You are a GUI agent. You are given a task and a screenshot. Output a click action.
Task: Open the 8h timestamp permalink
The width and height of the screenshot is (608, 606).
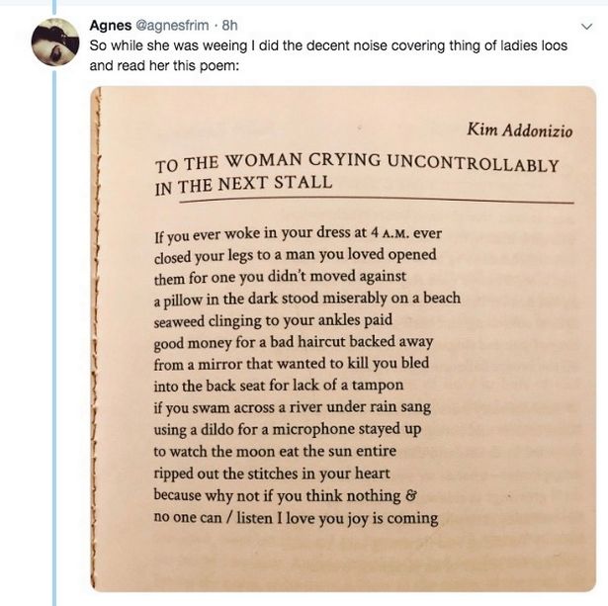[229, 25]
